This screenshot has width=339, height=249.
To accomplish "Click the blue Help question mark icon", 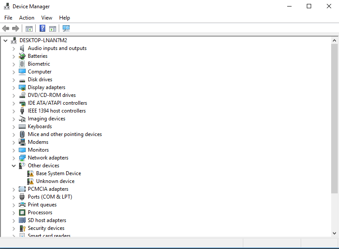I will click(x=42, y=29).
